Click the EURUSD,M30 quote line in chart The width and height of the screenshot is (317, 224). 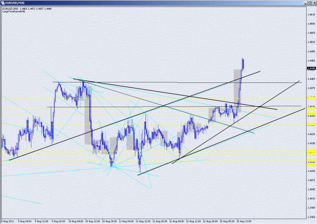pos(27,9)
